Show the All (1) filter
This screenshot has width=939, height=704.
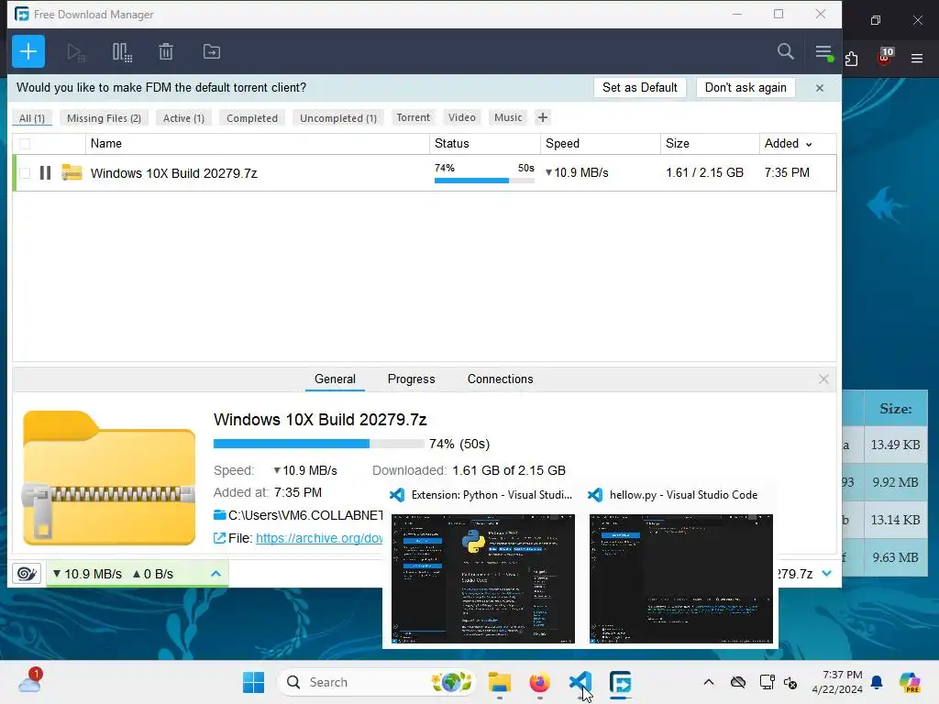point(32,118)
